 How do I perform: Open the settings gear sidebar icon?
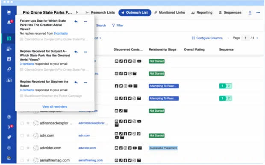(x=9, y=148)
